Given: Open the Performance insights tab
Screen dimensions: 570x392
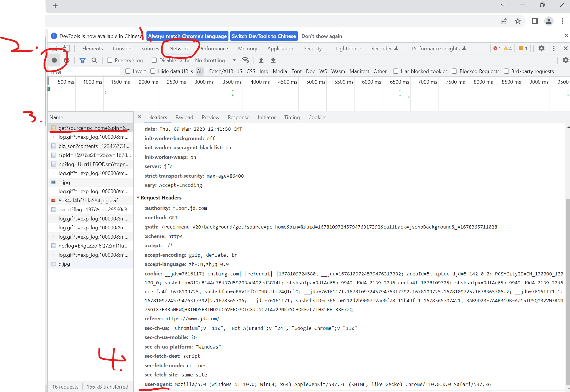Looking at the screenshot, I should pos(439,48).
